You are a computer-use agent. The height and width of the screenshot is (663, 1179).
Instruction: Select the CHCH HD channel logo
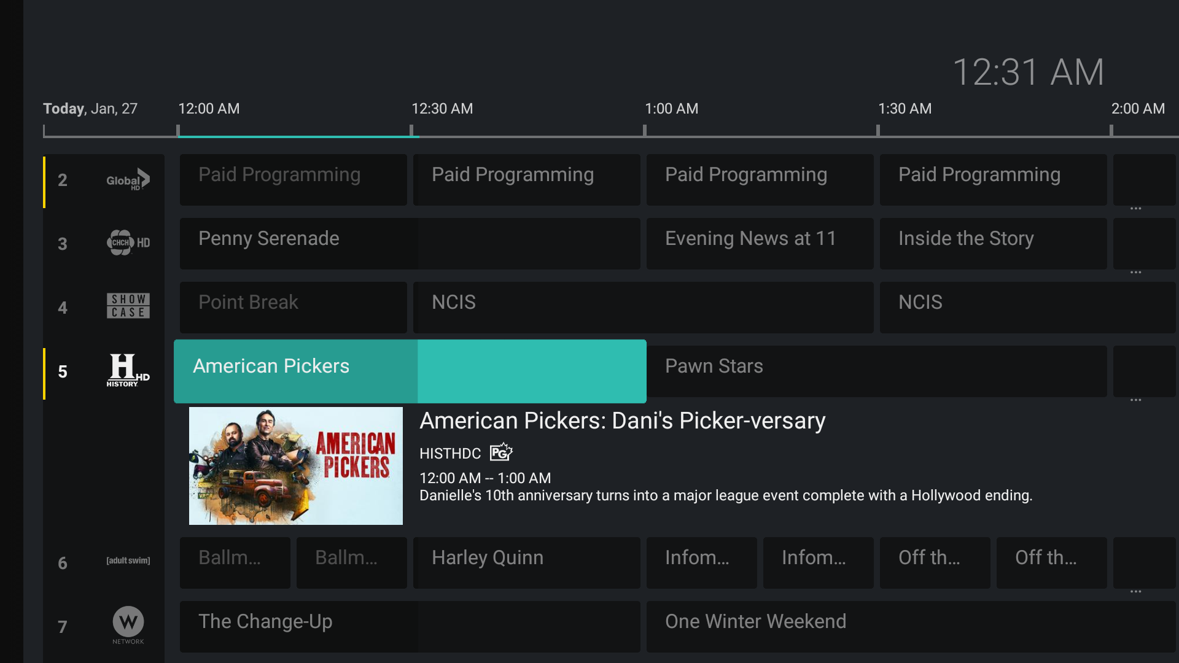tap(128, 243)
